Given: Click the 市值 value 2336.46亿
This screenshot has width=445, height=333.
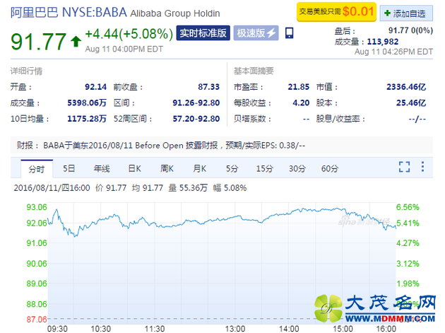Looking at the screenshot, I should pyautogui.click(x=406, y=87).
